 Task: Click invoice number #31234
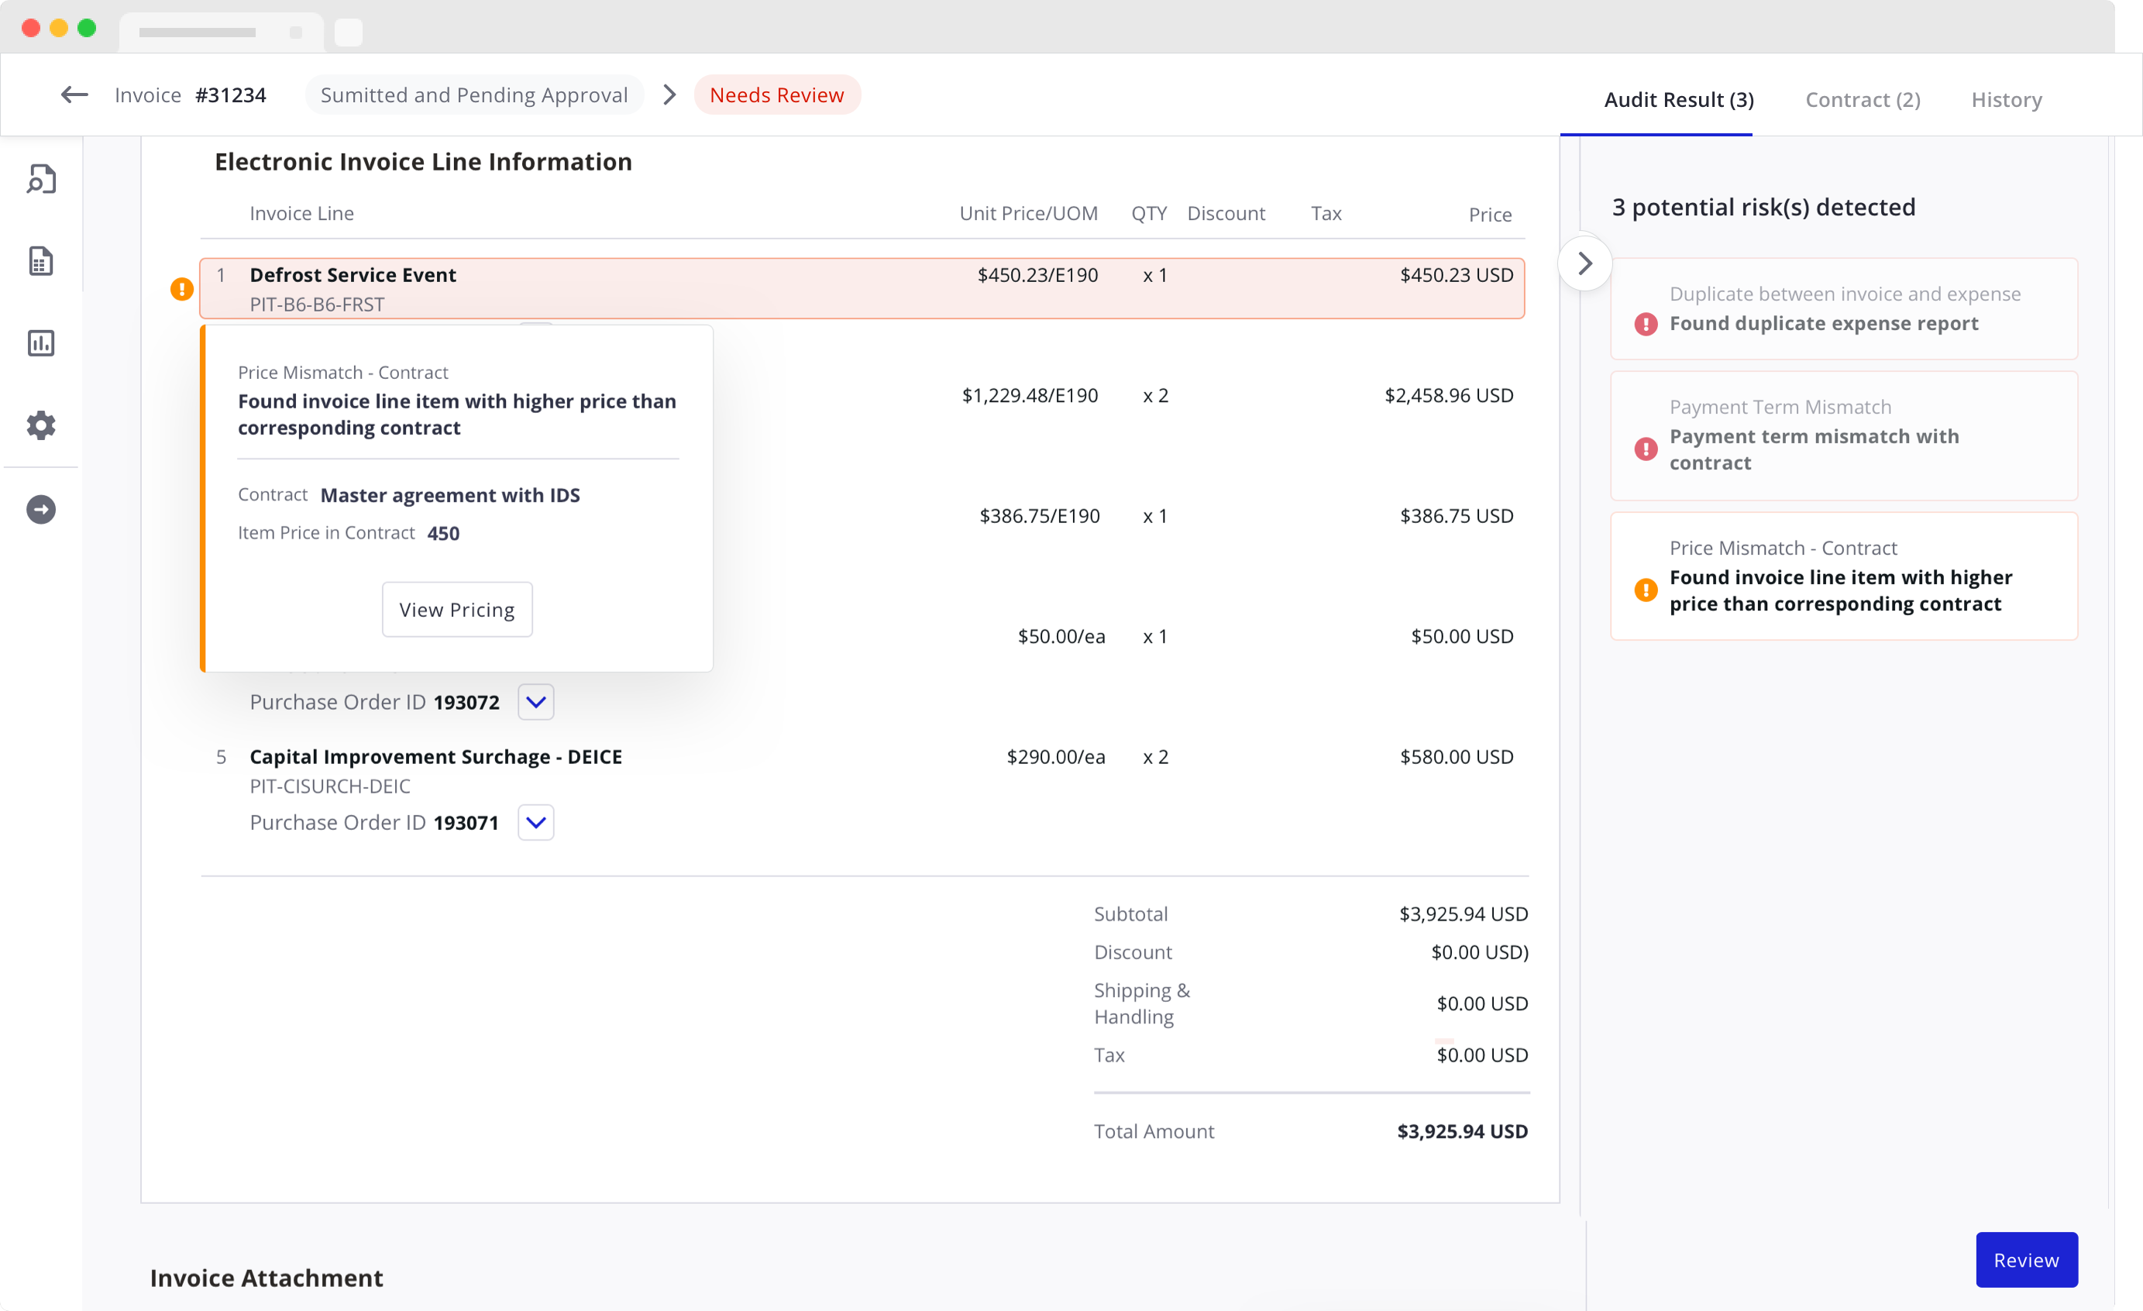pyautogui.click(x=230, y=95)
